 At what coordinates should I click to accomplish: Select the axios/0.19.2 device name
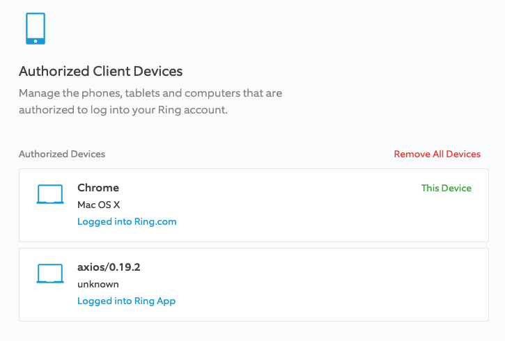tap(109, 267)
